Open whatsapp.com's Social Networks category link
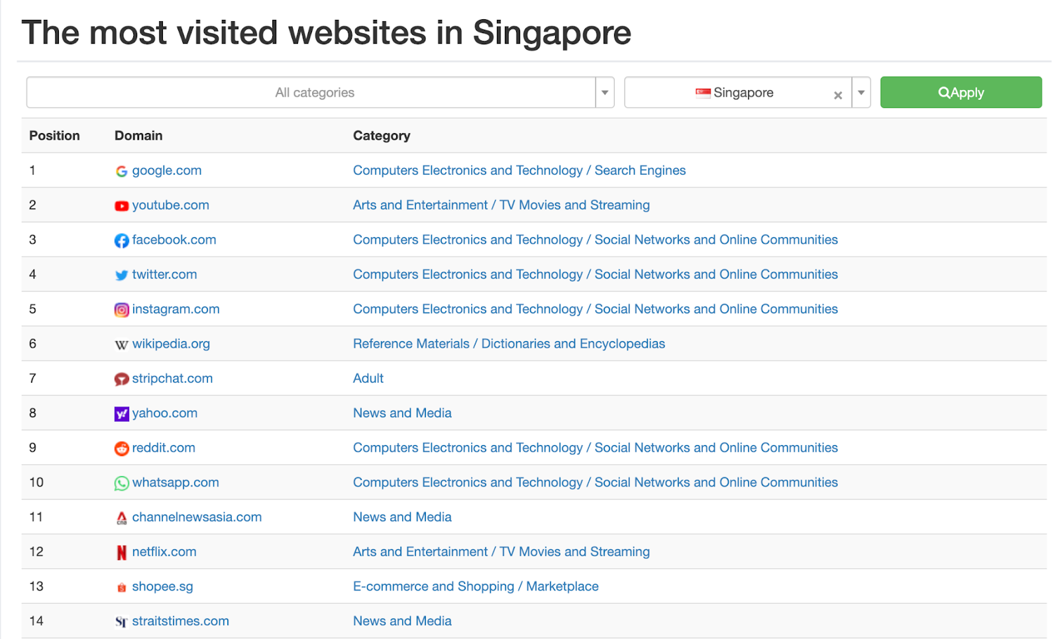Viewport: 1060px width, 639px height. pyautogui.click(x=596, y=482)
